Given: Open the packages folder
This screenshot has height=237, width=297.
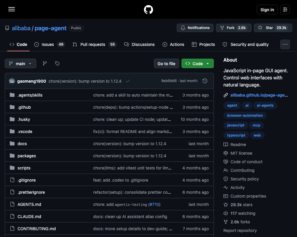Looking at the screenshot, I should point(27,156).
